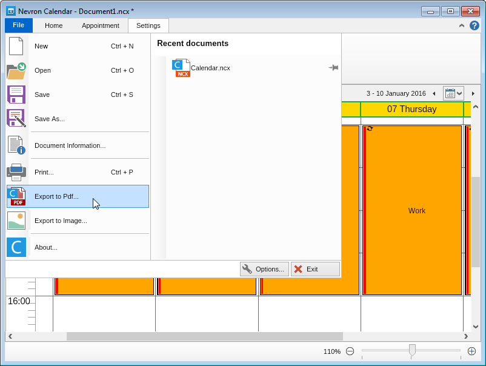
Task: Click the PDF export icon
Action: [x=18, y=196]
